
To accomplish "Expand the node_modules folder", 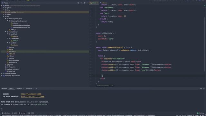I will 4,12.
